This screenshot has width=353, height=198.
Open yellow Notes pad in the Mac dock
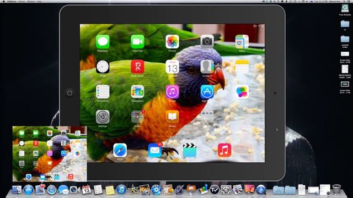point(110,190)
